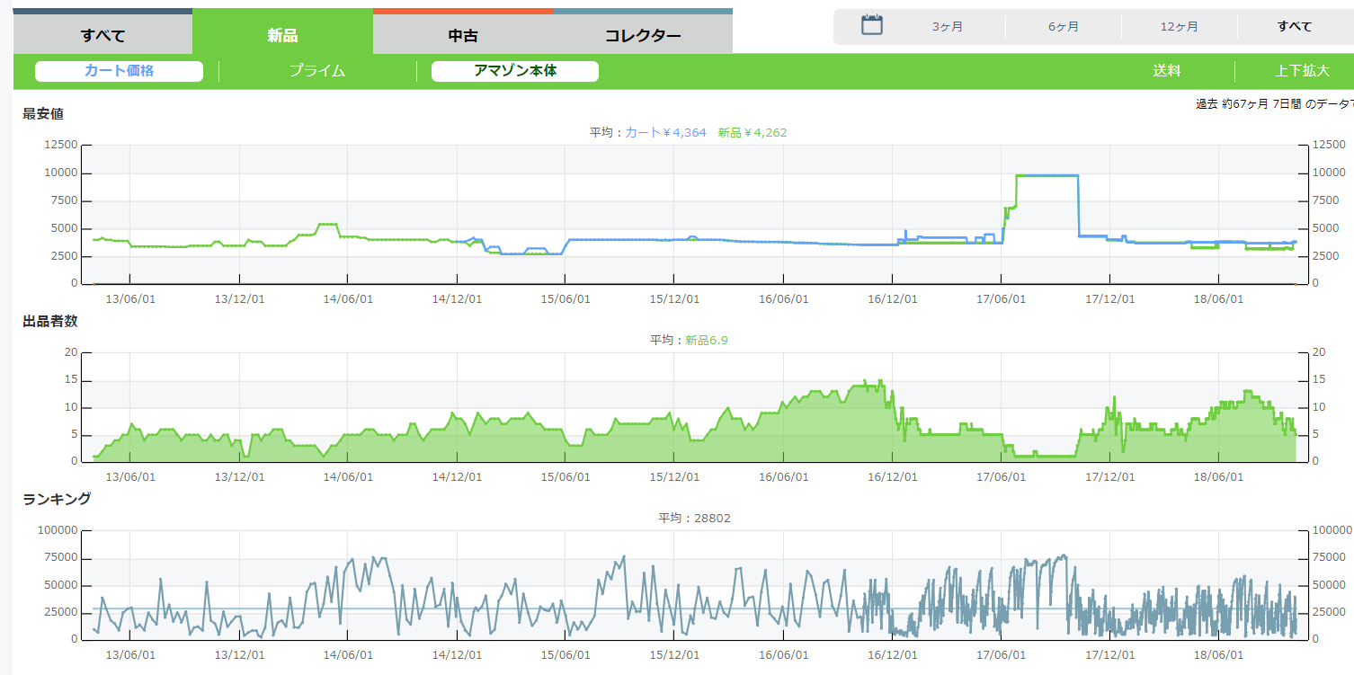Viewport: 1354px width, 675px height.
Task: Toggle the アマゾン本体 filter
Action: pos(515,71)
